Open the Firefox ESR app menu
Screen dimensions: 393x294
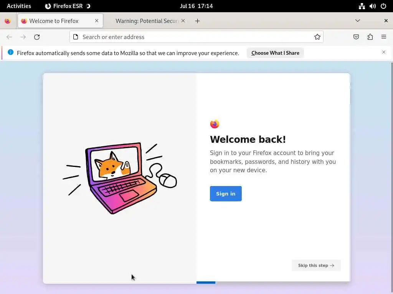[x=68, y=6]
